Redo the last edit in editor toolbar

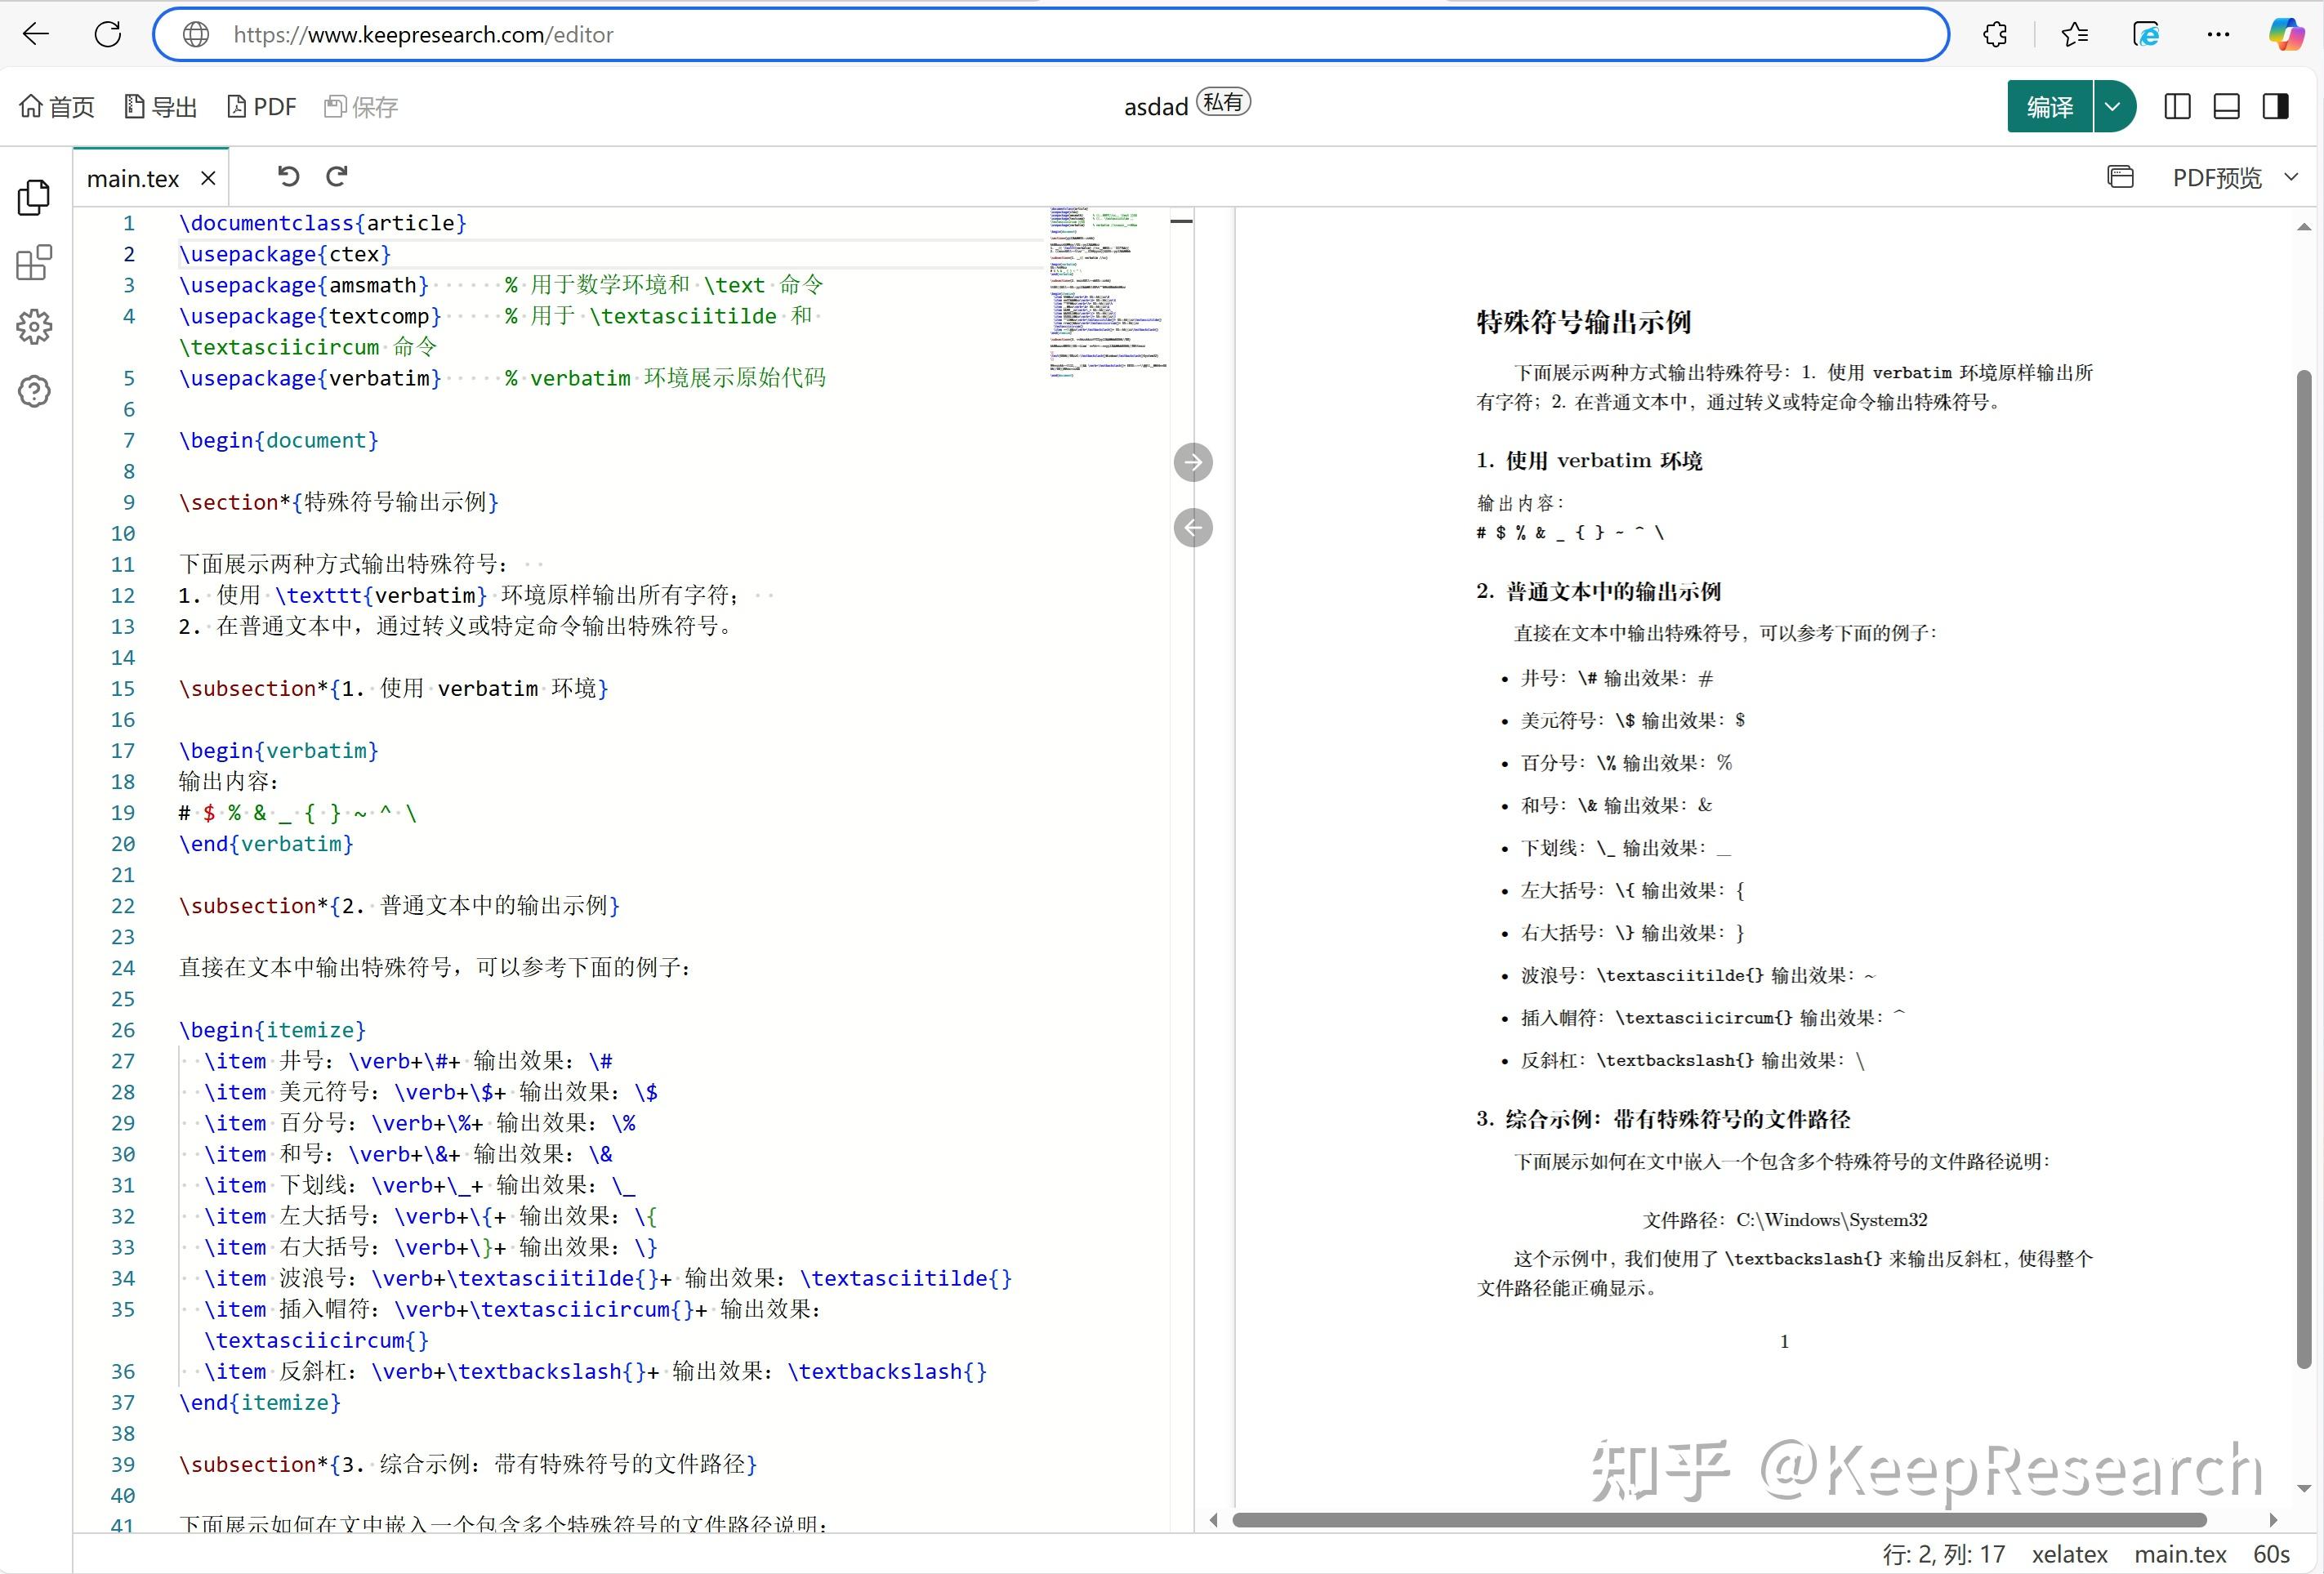(337, 177)
